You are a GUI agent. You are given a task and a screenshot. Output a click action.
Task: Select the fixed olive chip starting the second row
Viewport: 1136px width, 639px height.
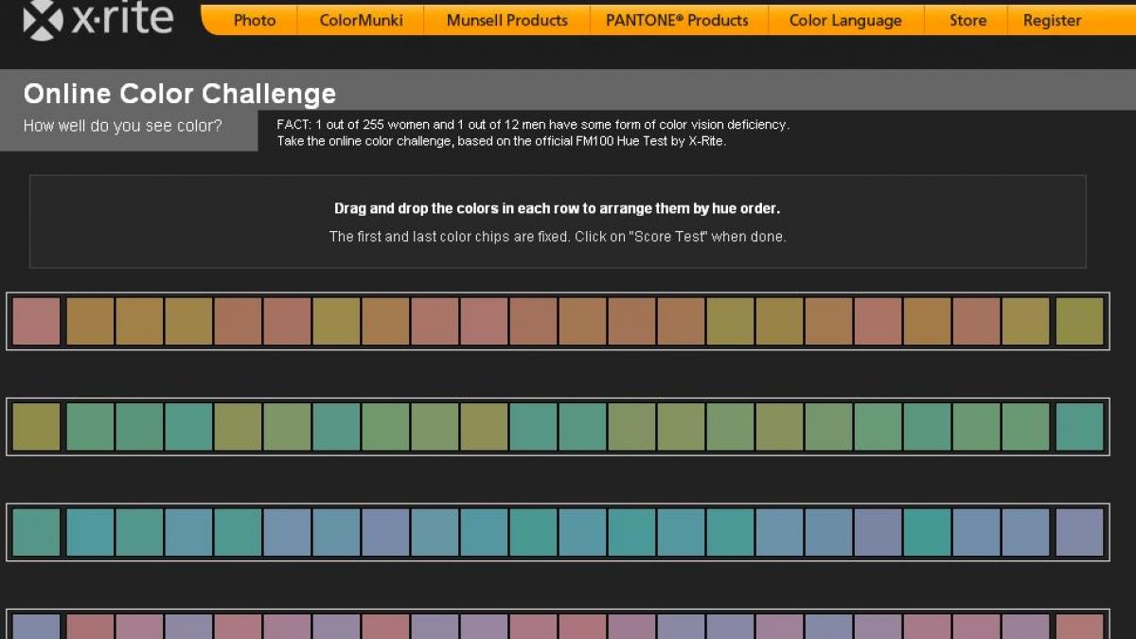[x=36, y=427]
